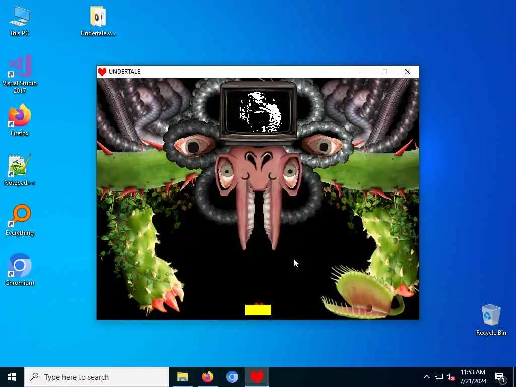516x387 pixels.
Task: Show hidden system tray icons
Action: click(426, 377)
